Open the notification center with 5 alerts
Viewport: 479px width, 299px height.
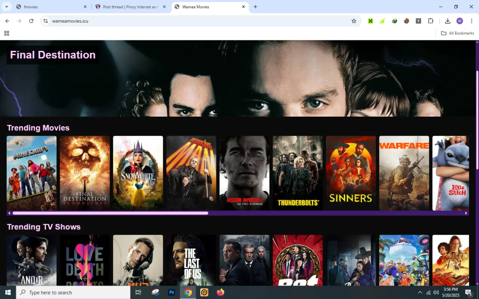coord(469,292)
